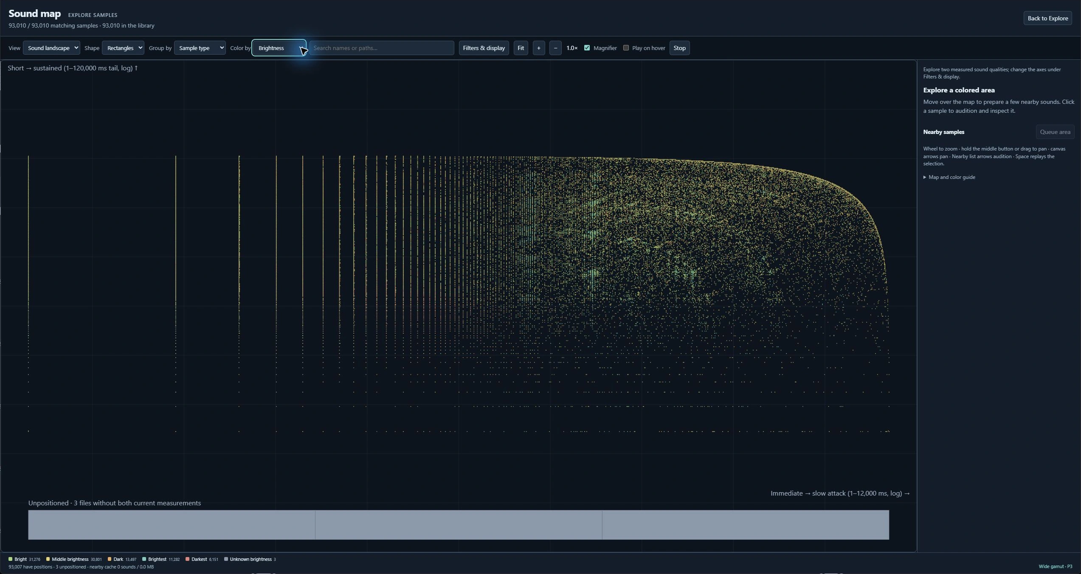This screenshot has width=1081, height=574.
Task: Click the Immediate → slow attack axis label
Action: pos(840,493)
